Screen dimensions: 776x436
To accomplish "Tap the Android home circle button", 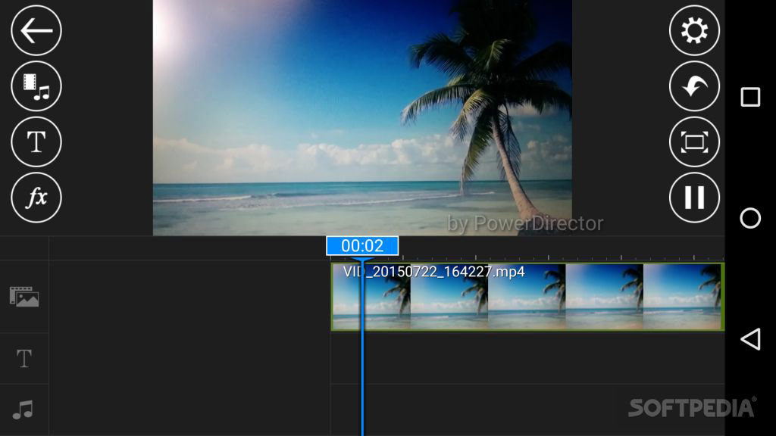I will point(750,218).
